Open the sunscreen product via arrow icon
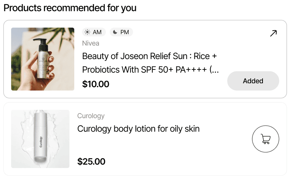This screenshot has height=178, width=291. tap(273, 33)
